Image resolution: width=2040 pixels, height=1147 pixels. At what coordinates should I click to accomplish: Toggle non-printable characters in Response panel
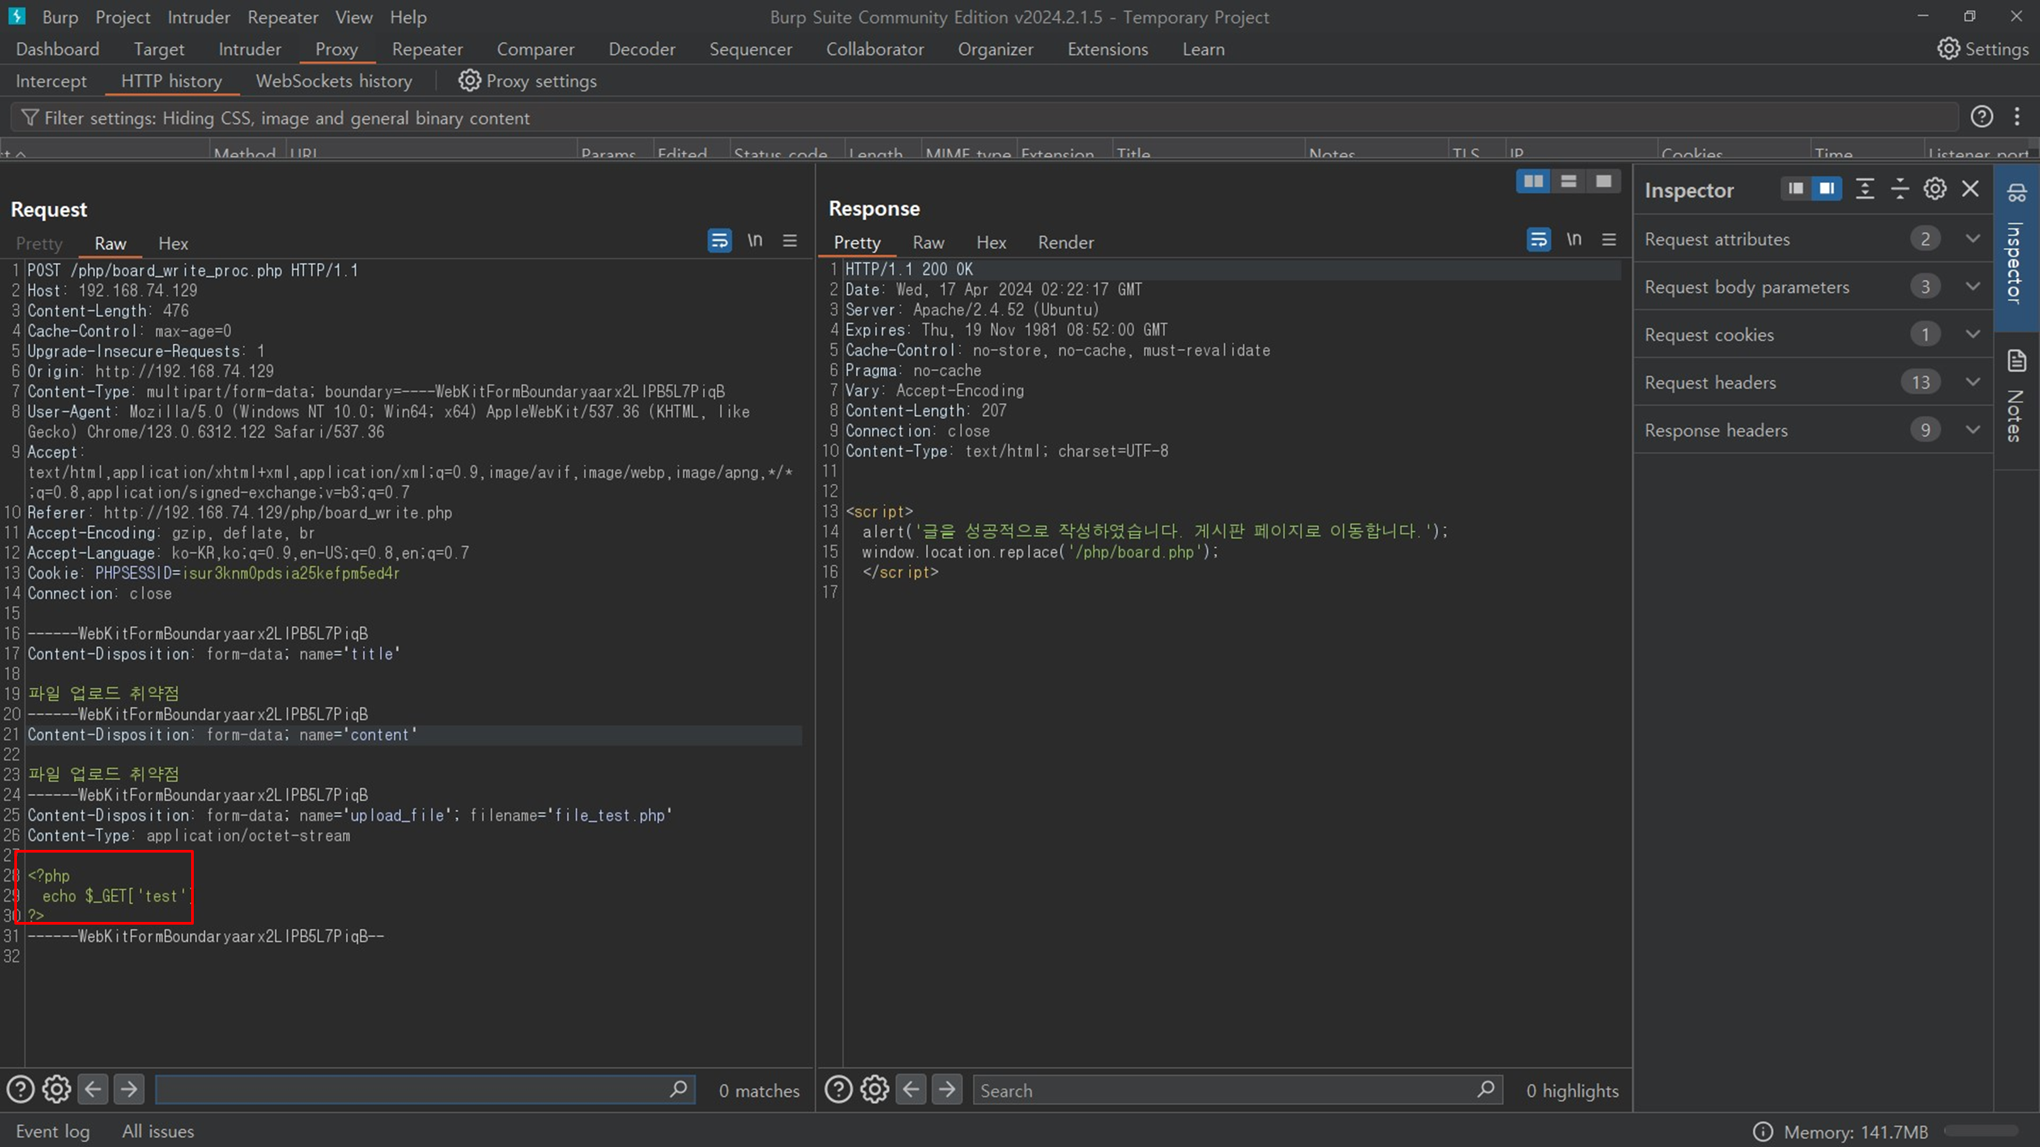click(1574, 239)
